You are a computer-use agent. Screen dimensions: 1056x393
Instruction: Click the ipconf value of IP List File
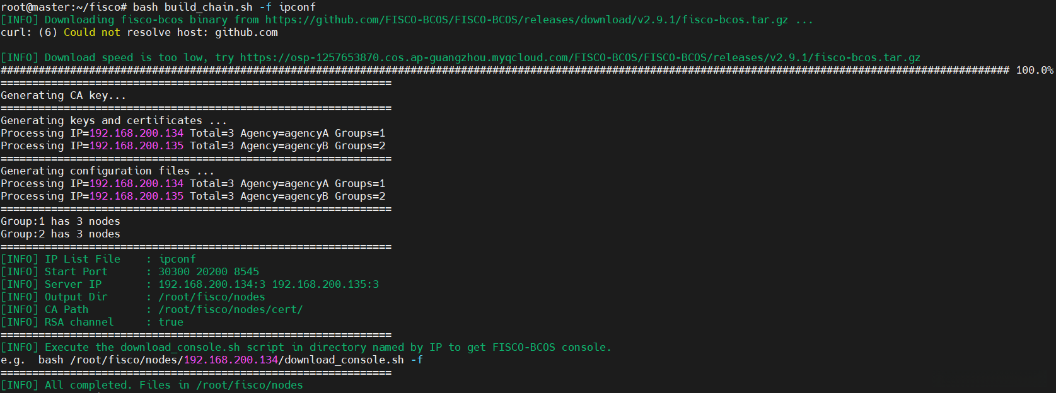tap(177, 259)
